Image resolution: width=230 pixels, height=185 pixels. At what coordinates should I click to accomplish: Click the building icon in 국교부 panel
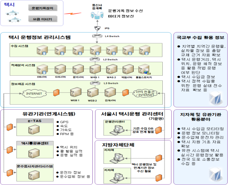215,98
